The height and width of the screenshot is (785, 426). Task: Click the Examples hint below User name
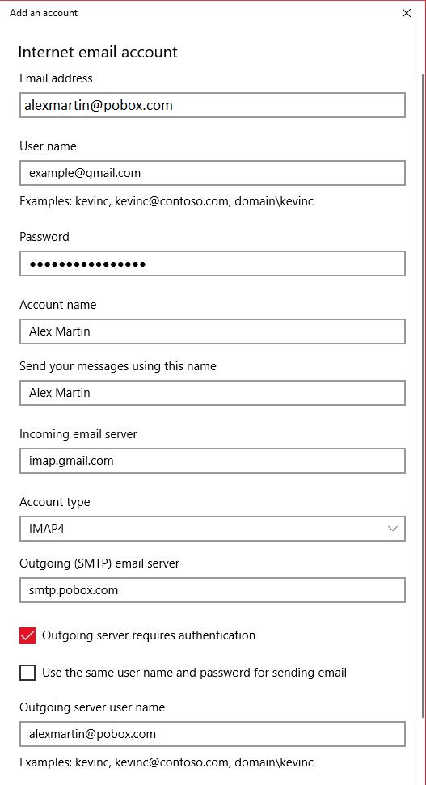167,201
